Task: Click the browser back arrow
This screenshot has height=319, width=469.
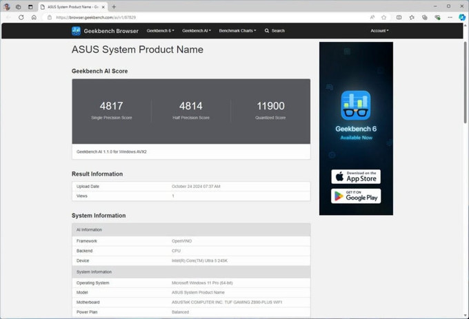Action: [x=8, y=17]
